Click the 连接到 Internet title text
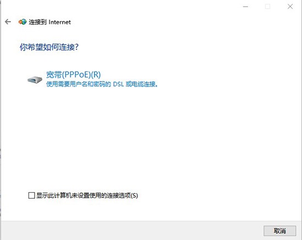Image resolution: width=302 pixels, height=240 pixels. 49,22
